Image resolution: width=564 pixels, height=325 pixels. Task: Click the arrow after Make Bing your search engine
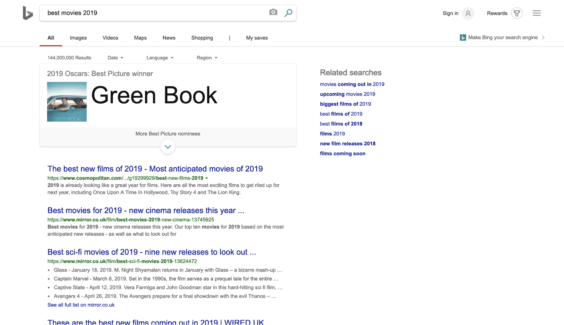(x=543, y=38)
